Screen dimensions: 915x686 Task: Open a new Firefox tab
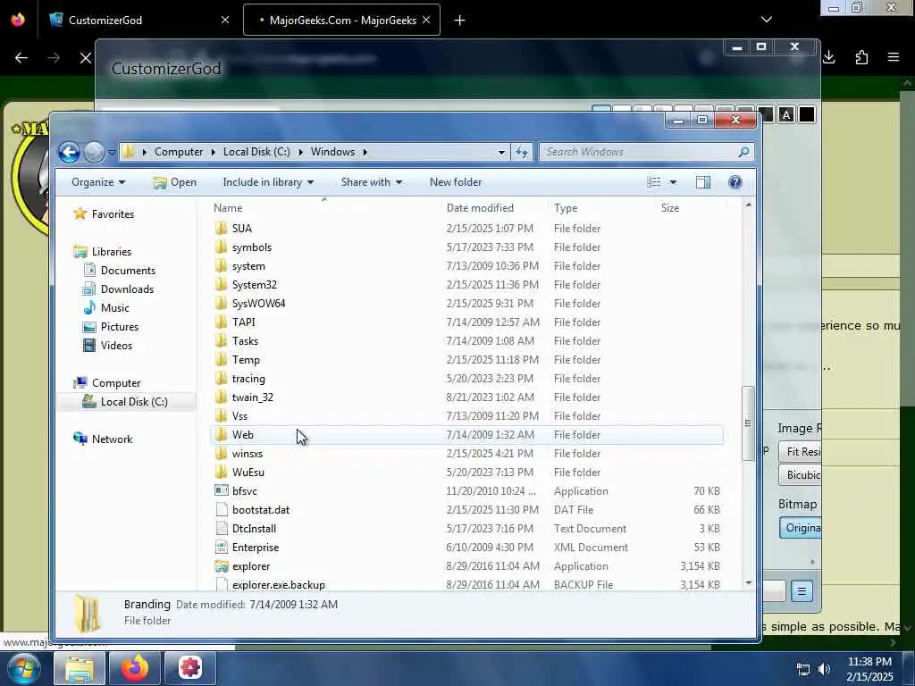coord(460,21)
